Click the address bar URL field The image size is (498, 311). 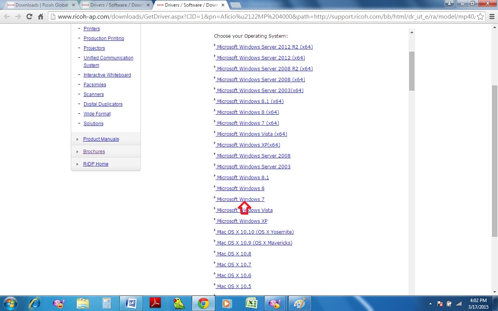(x=266, y=17)
